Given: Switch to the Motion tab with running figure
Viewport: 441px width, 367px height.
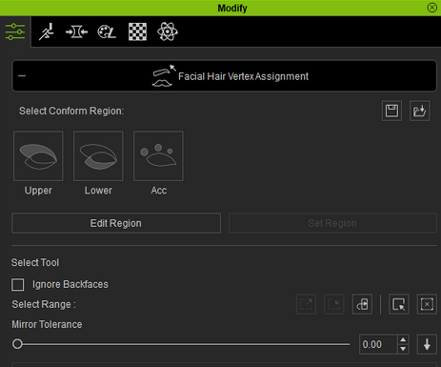Looking at the screenshot, I should click(x=47, y=31).
